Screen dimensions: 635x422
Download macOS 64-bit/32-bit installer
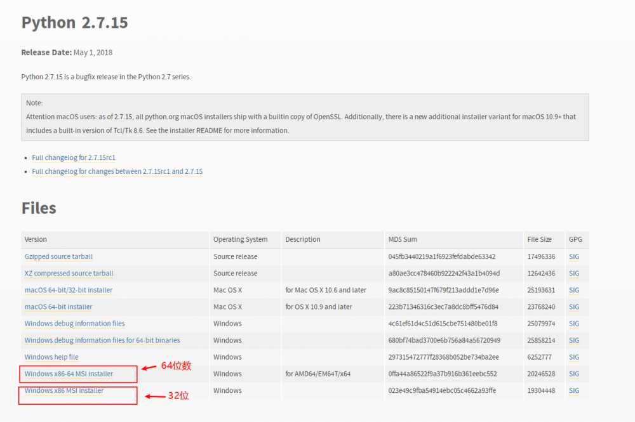[x=69, y=290]
